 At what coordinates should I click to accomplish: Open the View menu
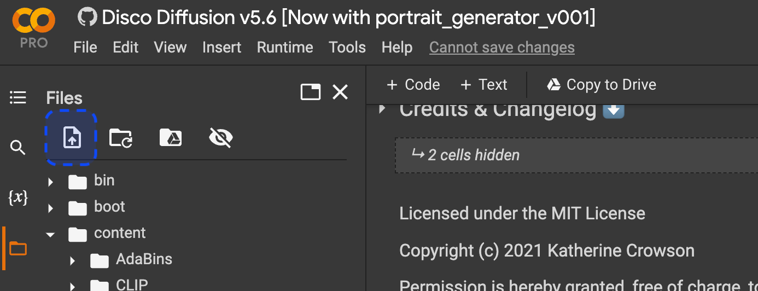pos(170,48)
